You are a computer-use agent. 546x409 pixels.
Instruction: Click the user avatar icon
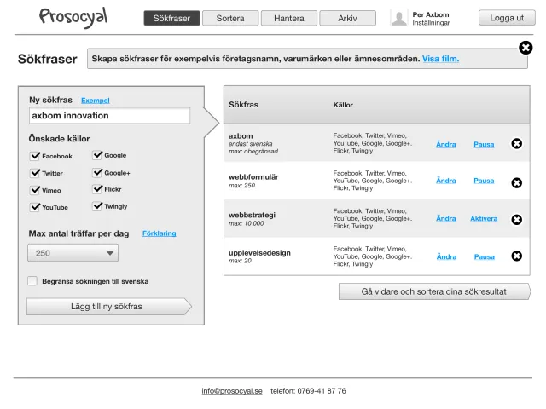[x=399, y=18]
